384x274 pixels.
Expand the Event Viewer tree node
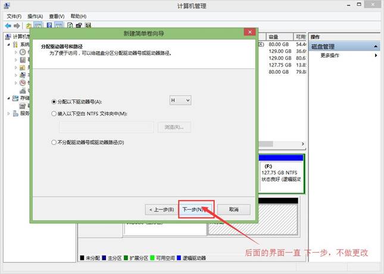16,60
